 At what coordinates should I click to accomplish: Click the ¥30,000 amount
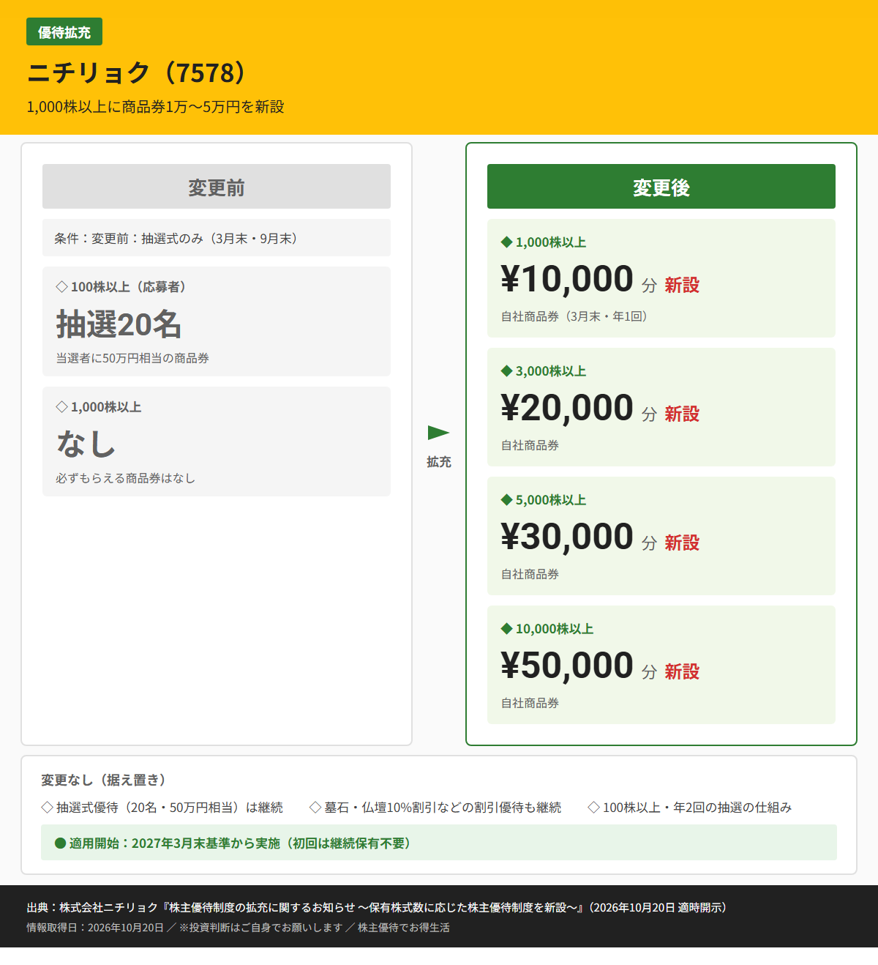pos(567,537)
